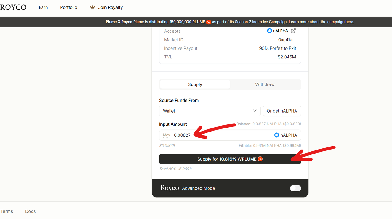Viewport: 392px width, 219px height.
Task: Click the Royco logo in Advanced Mode bar
Action: [170, 188]
